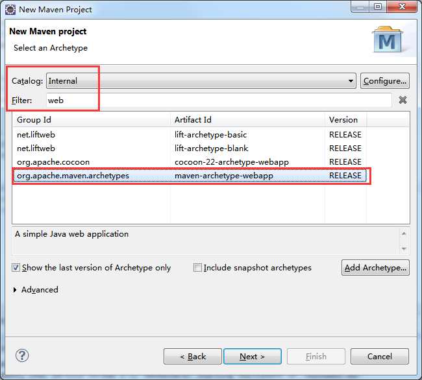Screen dimensions: 422x380
Task: Click the Eclipse icon in the title bar
Action: tap(10, 10)
